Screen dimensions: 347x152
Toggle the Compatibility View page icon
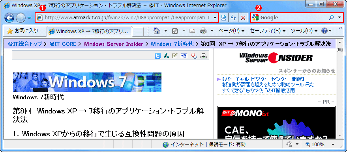click(x=223, y=18)
